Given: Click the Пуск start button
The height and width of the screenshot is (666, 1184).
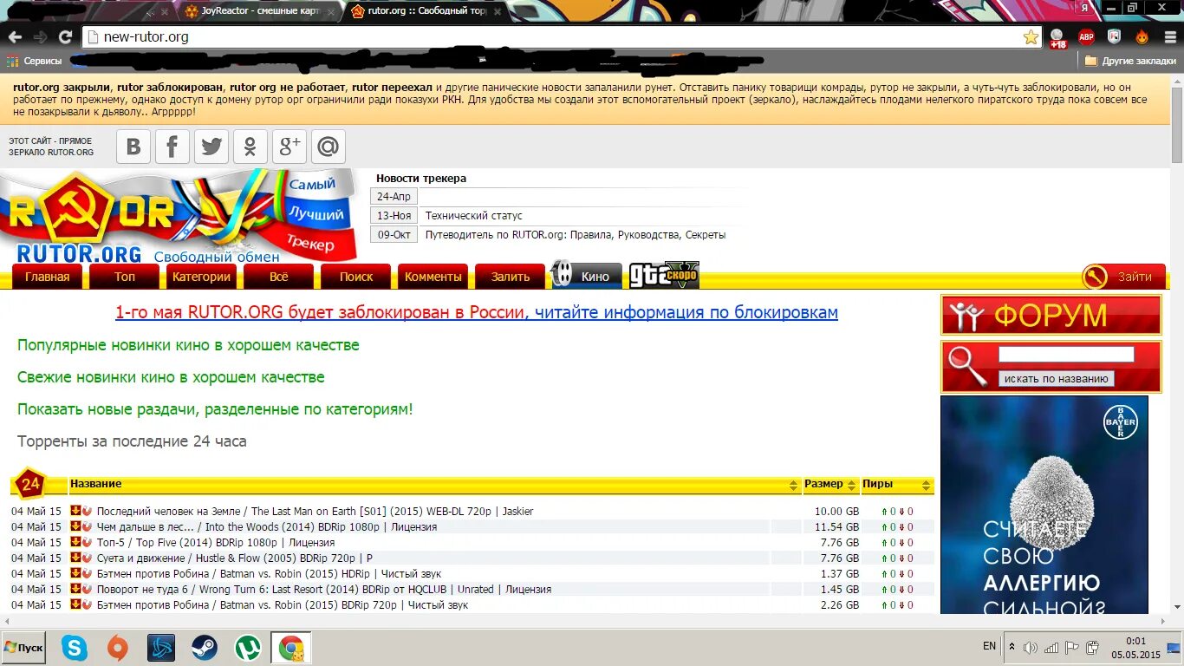Looking at the screenshot, I should pos(23,648).
